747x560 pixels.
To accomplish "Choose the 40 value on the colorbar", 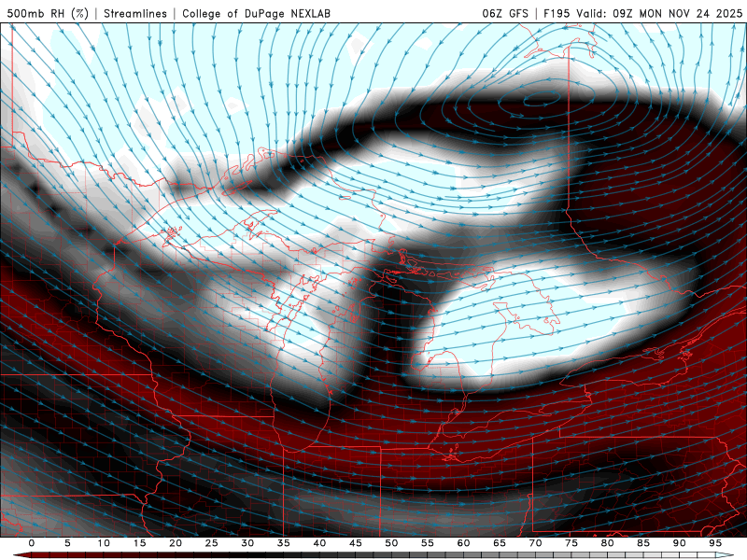I will [319, 543].
